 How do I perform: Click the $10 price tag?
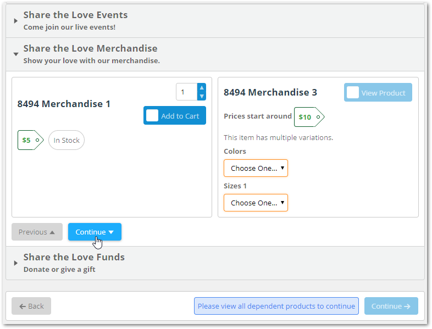pyautogui.click(x=309, y=117)
